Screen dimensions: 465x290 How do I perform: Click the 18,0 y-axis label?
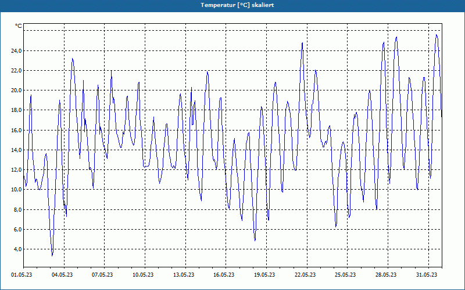(x=16, y=110)
